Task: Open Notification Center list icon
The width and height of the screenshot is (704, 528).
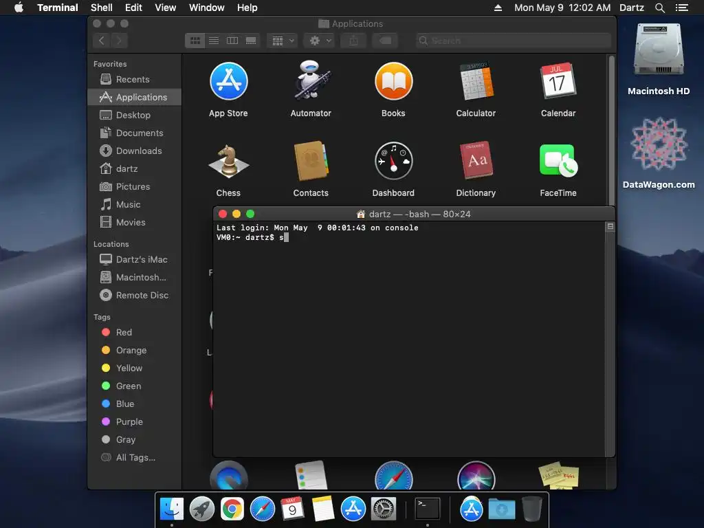Action: (x=681, y=8)
